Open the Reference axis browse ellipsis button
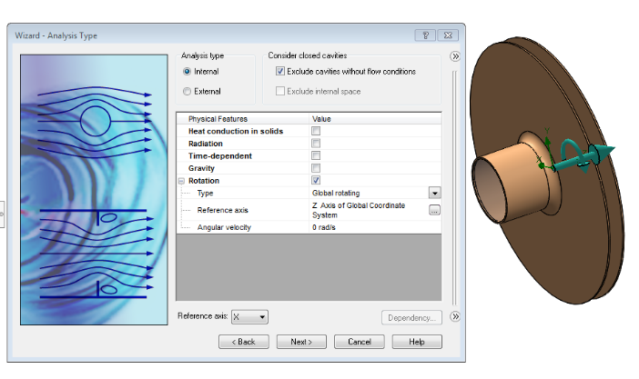The height and width of the screenshot is (379, 639). point(434,210)
